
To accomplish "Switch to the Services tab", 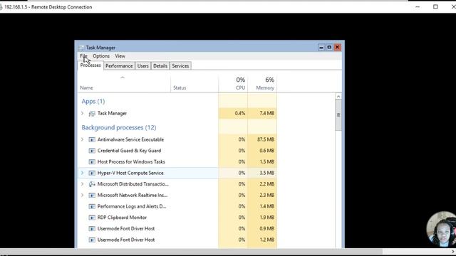I will click(x=180, y=66).
